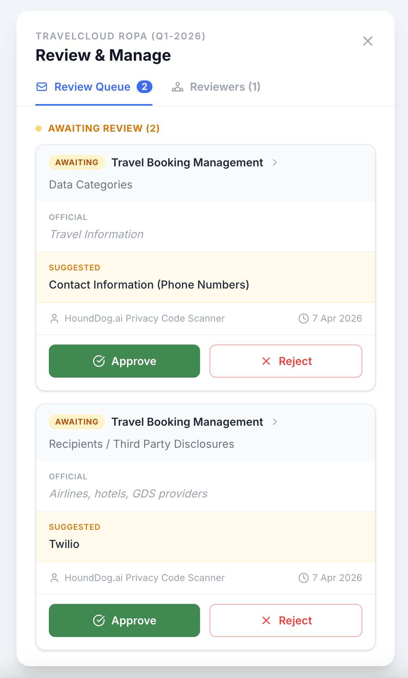The height and width of the screenshot is (678, 408).
Task: Click the Review Queue count badge
Action: (x=145, y=87)
